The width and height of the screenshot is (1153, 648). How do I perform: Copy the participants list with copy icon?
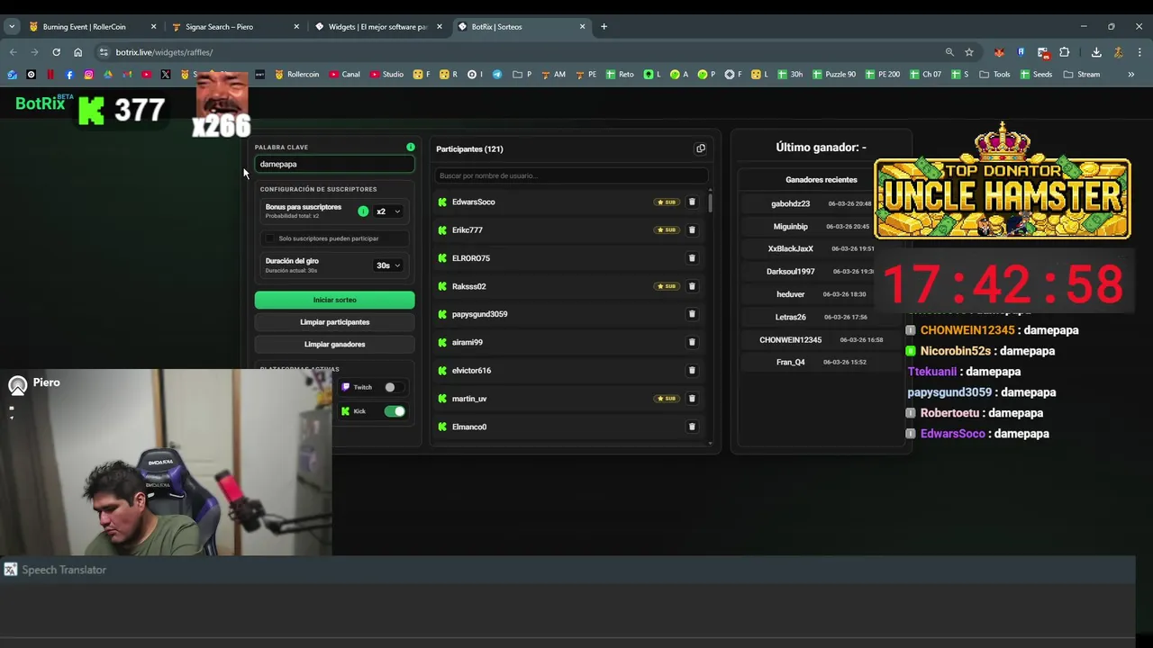point(701,148)
